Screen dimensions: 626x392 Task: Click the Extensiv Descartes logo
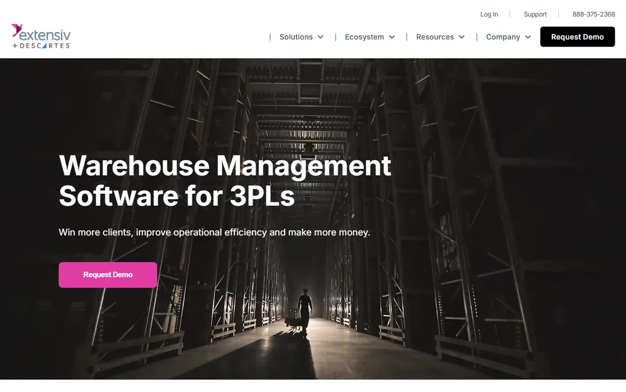[x=41, y=36]
